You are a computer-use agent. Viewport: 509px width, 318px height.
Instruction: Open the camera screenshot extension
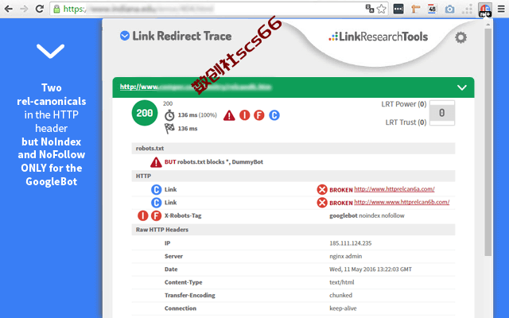point(449,9)
